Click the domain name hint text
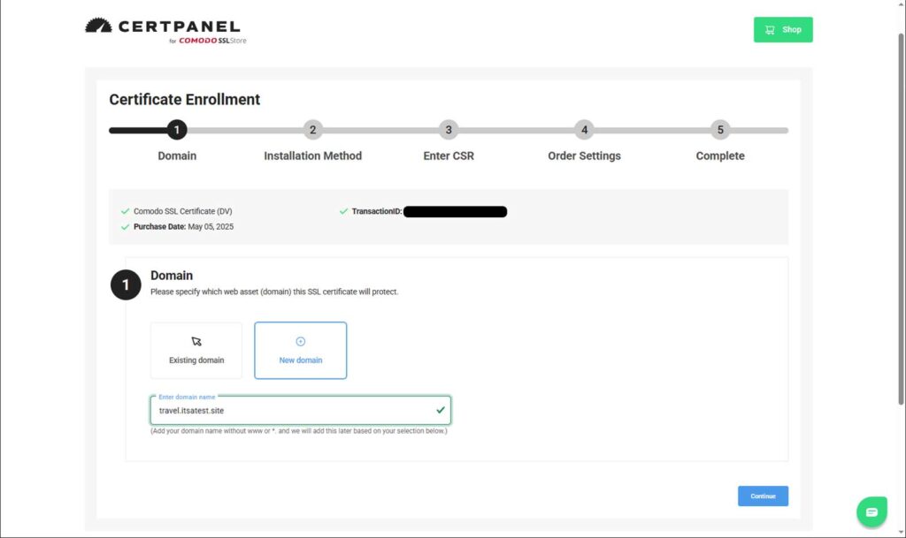 tap(299, 431)
